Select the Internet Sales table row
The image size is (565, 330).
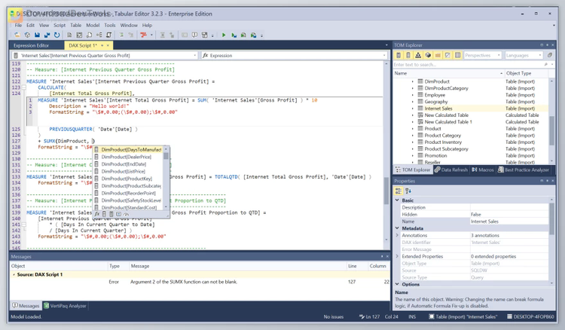471,108
